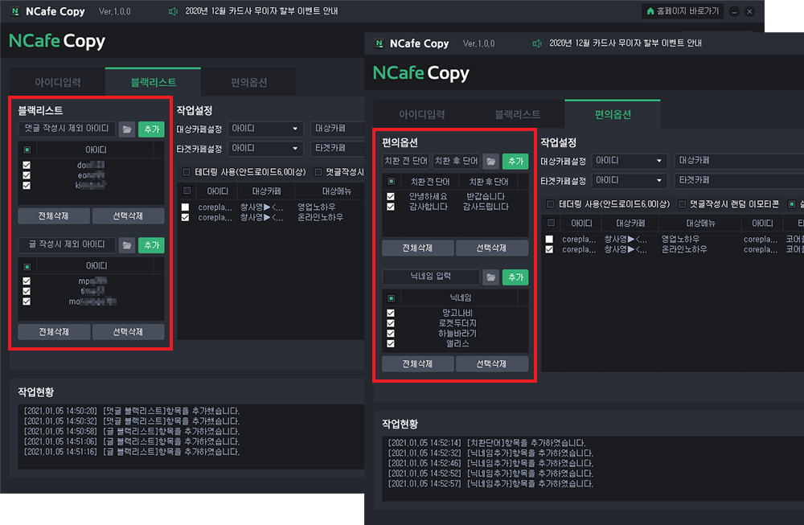Click NCafe Copy logo icon in front title bar
Screen dimensions: 804x525
coord(379,43)
